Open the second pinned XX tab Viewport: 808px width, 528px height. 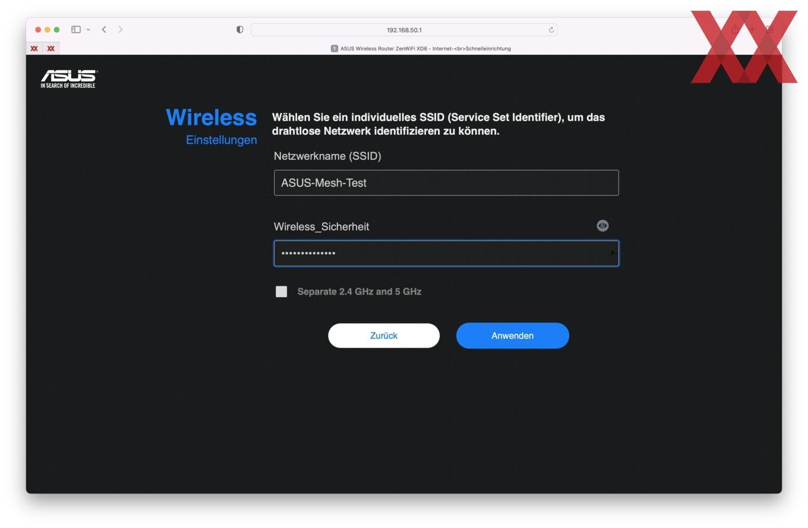coord(51,49)
